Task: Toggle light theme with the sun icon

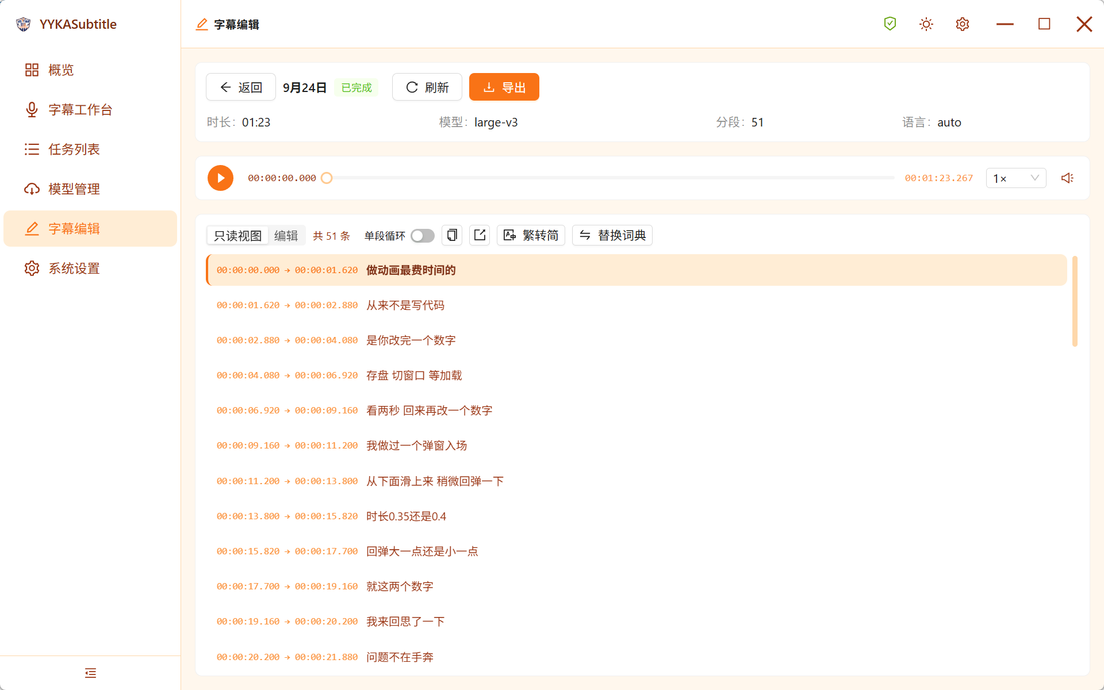Action: 926,24
